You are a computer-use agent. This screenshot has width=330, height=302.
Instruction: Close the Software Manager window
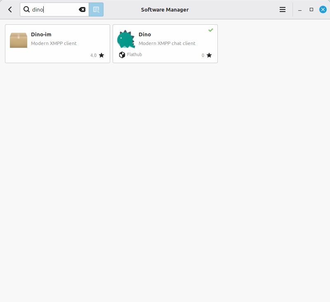point(323,9)
